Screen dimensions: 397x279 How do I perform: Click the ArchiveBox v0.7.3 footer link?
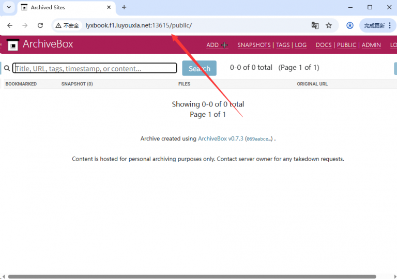click(x=220, y=138)
